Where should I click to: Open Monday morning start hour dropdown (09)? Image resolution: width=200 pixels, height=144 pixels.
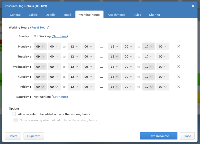click(40, 46)
